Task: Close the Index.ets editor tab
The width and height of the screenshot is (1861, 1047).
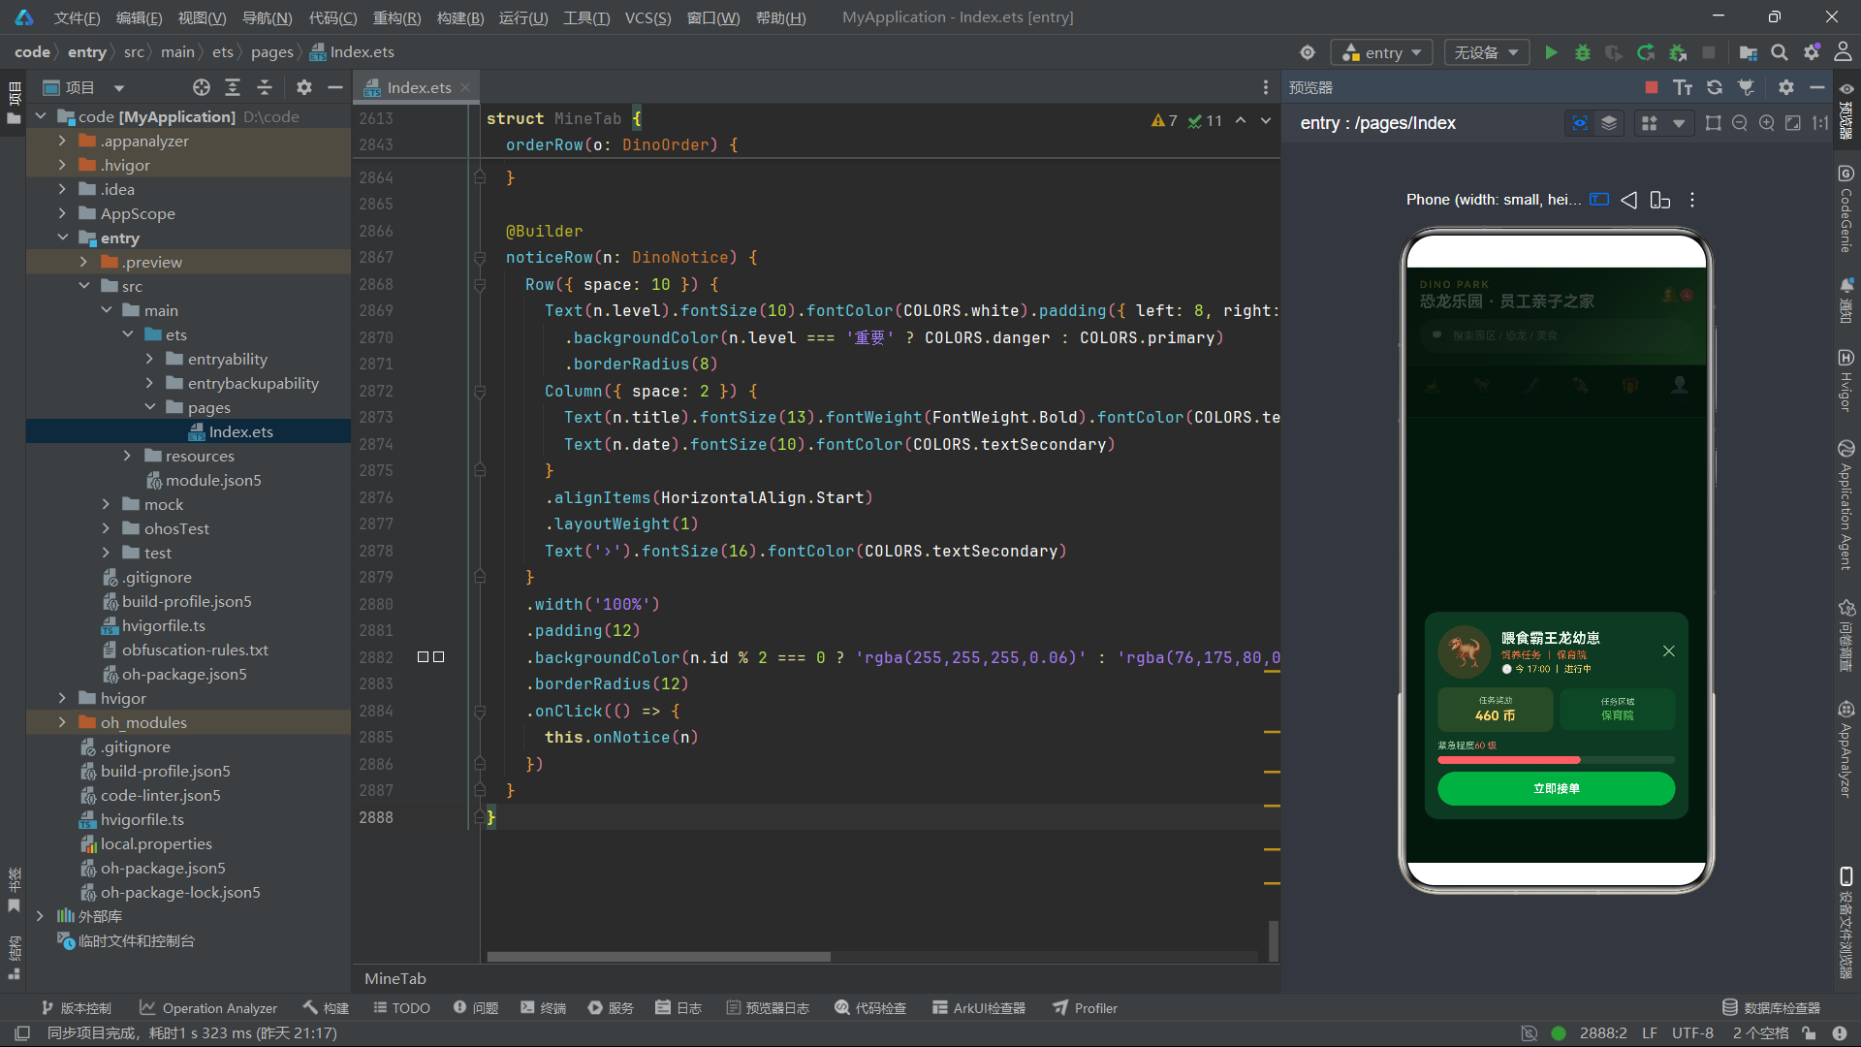Action: coord(465,87)
